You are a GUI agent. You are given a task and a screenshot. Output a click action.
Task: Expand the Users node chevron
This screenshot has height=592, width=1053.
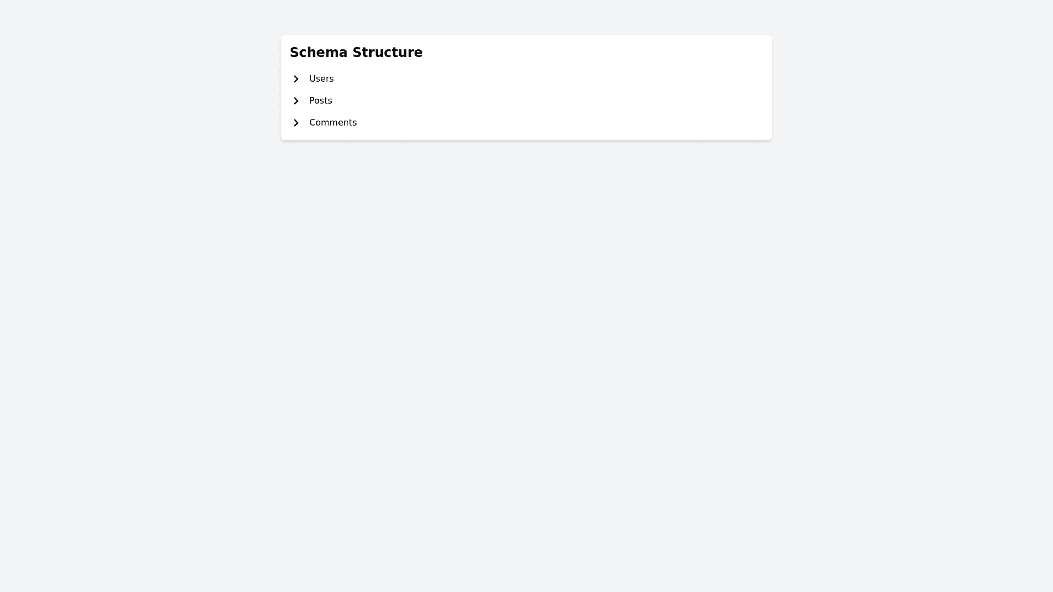296,79
